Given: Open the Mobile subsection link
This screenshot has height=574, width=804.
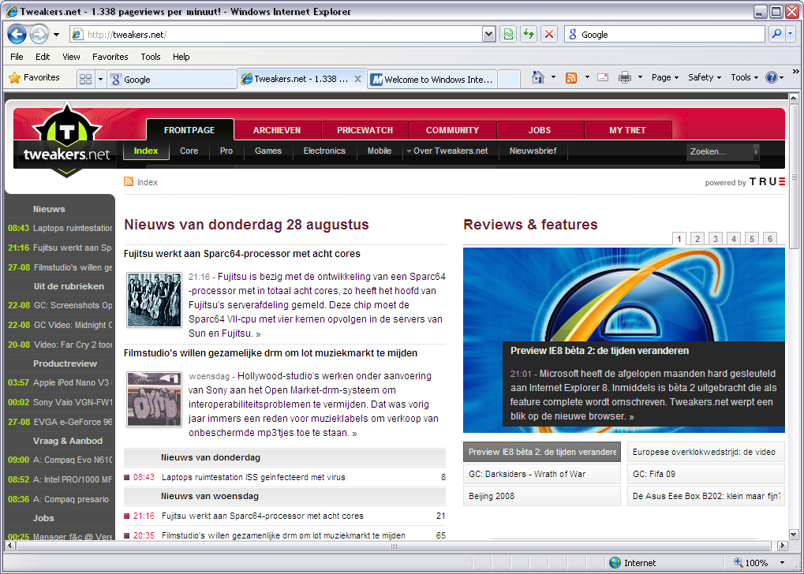Looking at the screenshot, I should [x=380, y=151].
